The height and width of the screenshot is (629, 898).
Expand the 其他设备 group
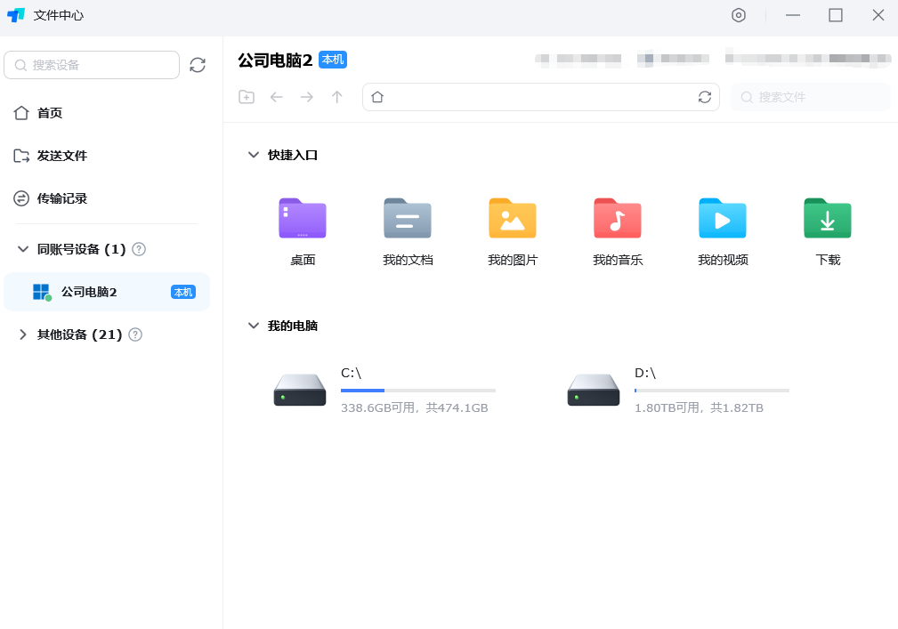[23, 335]
